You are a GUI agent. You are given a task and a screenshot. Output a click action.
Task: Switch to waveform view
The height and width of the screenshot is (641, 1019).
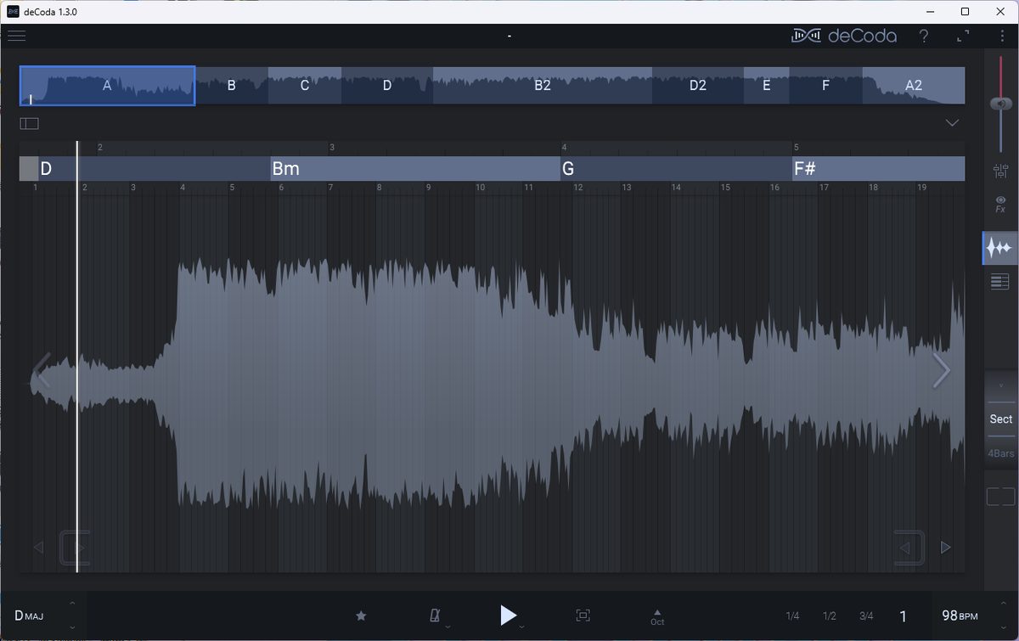[x=1000, y=248]
